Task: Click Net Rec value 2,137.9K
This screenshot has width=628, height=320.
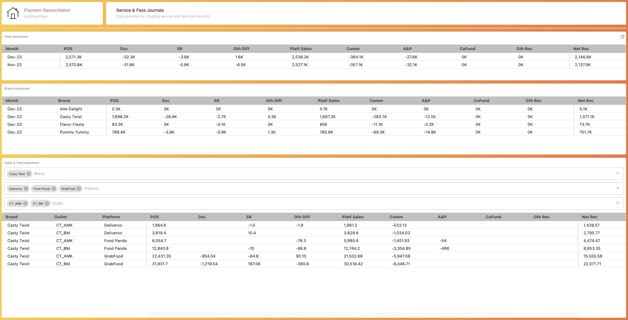Action: pos(583,65)
